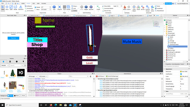
Task: Open the Material picker
Action: pos(59,8)
